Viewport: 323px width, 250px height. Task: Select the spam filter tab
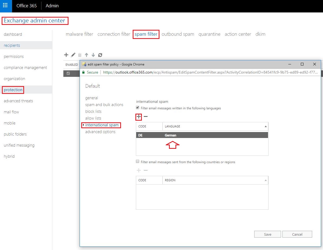146,34
